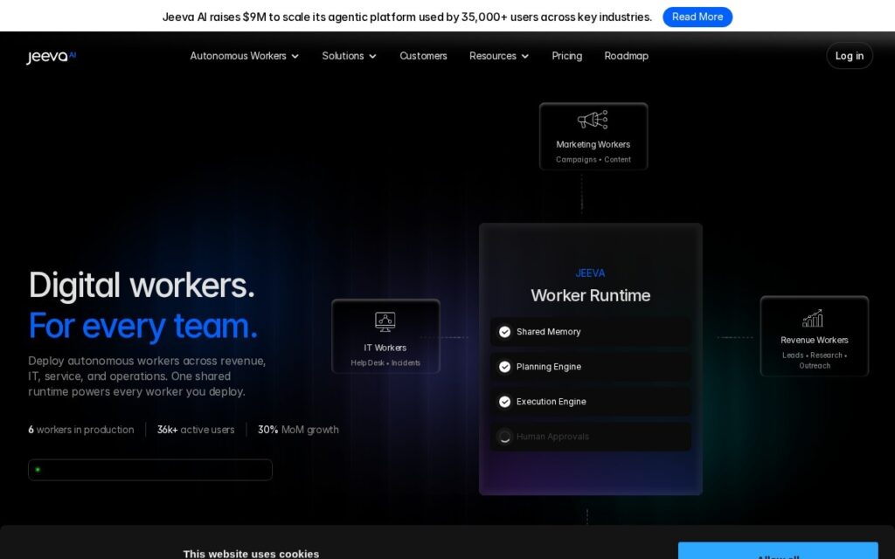The width and height of the screenshot is (895, 559).
Task: Click the Execution Engine row
Action: 590,402
